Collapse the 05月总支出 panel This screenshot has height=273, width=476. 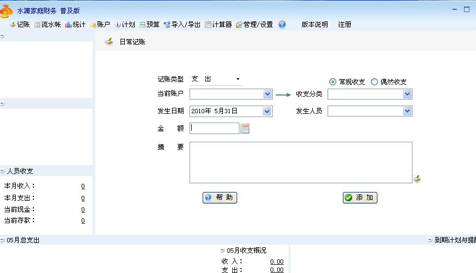coord(2,240)
